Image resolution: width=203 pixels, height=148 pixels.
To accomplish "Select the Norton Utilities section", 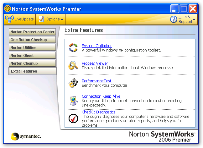I will (32, 47).
